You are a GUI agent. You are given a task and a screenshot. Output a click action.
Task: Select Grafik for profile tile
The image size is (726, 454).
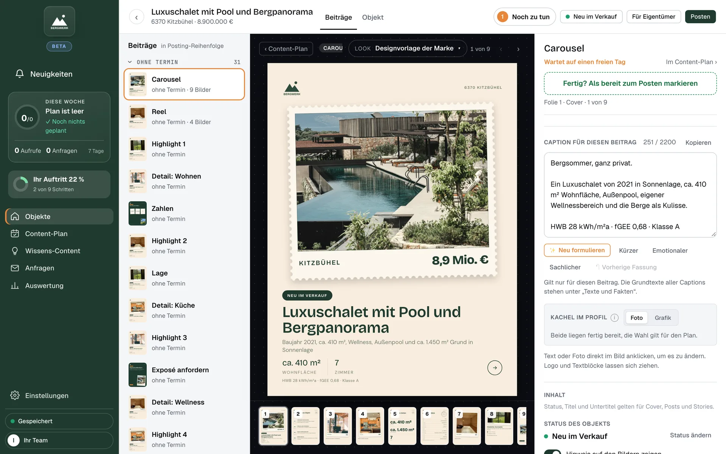pyautogui.click(x=663, y=318)
